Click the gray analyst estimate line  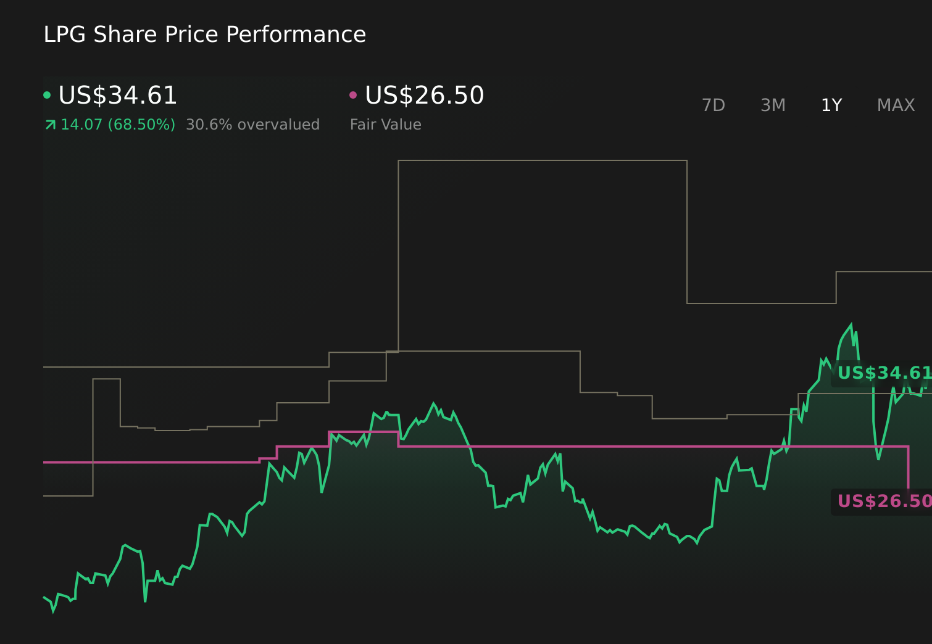[543, 160]
